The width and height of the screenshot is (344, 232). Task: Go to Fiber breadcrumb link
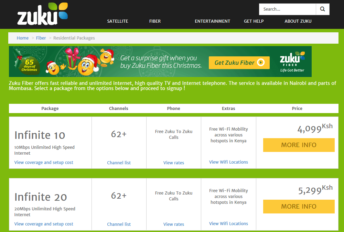(41, 38)
